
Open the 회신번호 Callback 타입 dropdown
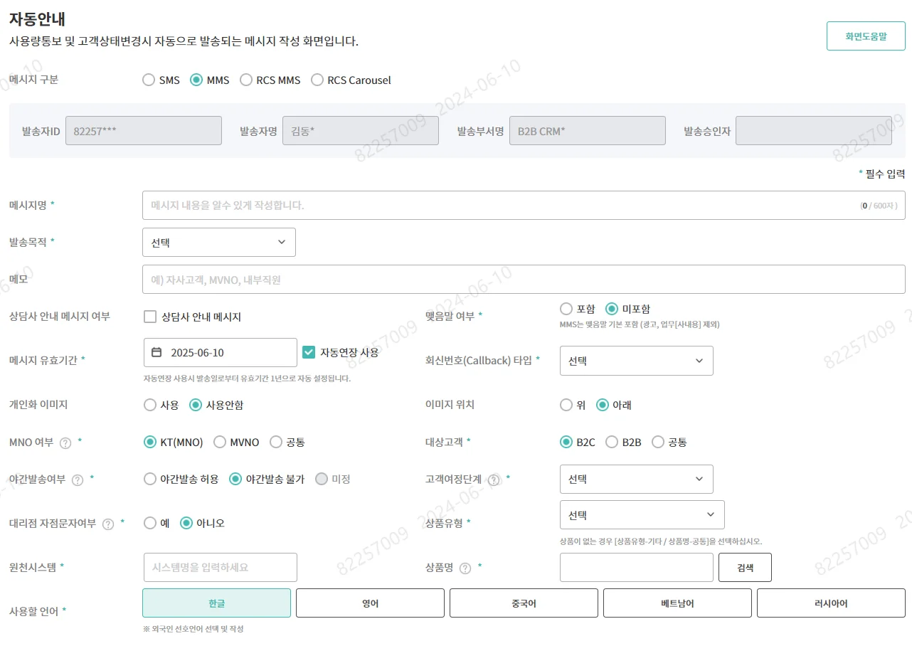635,361
